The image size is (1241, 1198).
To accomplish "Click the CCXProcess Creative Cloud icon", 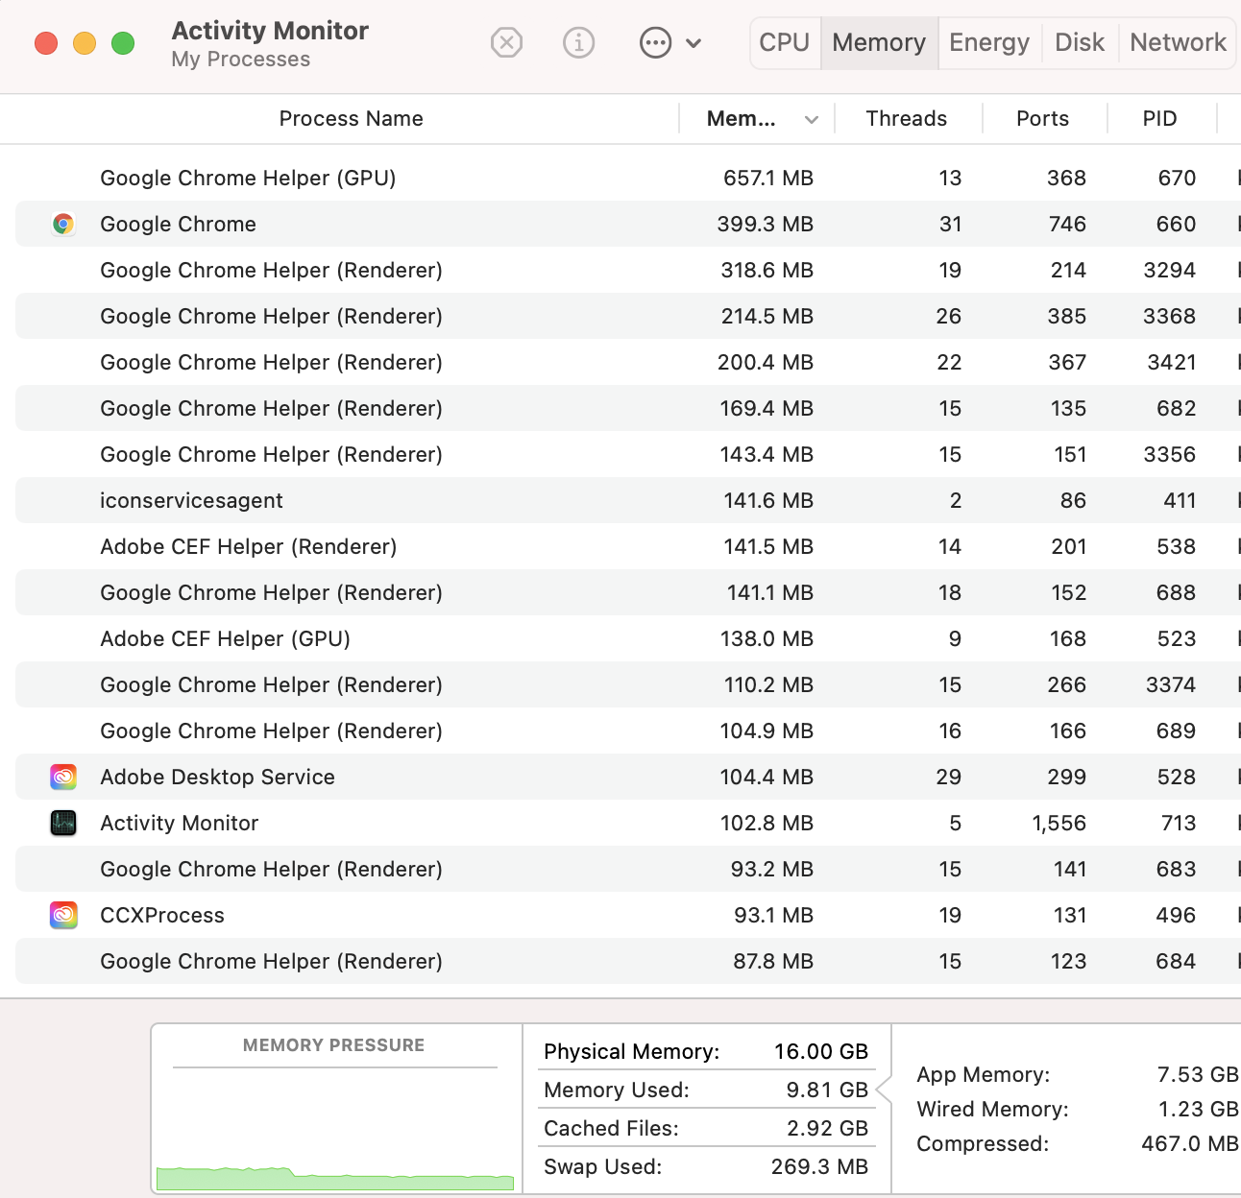I will 63,915.
